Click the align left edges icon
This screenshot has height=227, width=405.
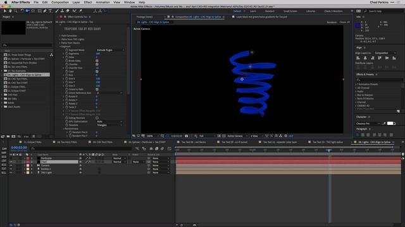coord(358,58)
